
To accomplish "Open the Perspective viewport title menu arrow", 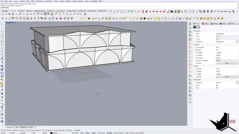I will [16, 22].
